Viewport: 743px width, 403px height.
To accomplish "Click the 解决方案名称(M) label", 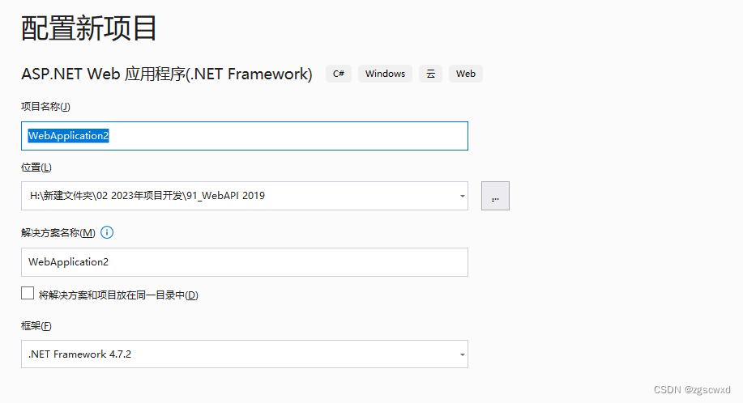I will coord(58,233).
